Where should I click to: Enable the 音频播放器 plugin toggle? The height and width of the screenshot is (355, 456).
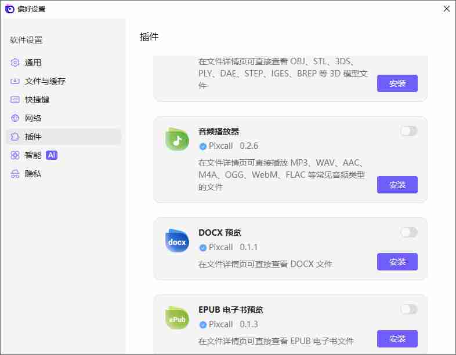pyautogui.click(x=408, y=131)
